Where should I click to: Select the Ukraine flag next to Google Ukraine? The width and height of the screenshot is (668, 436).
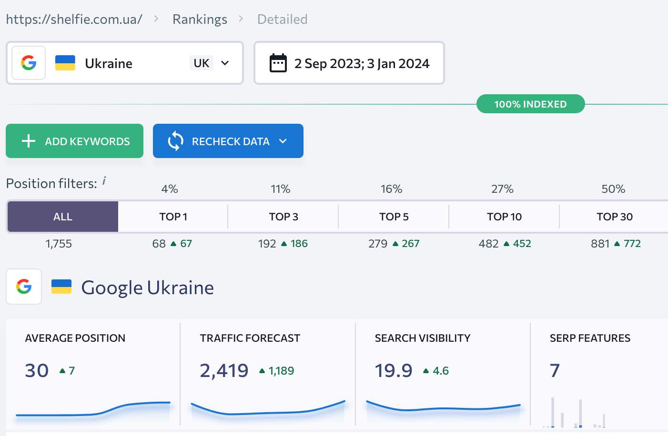point(61,286)
